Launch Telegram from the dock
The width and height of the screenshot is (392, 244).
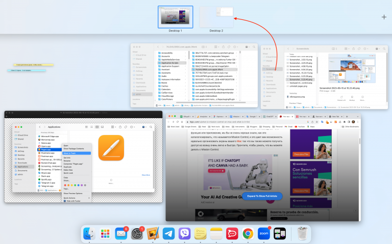pyautogui.click(x=168, y=233)
